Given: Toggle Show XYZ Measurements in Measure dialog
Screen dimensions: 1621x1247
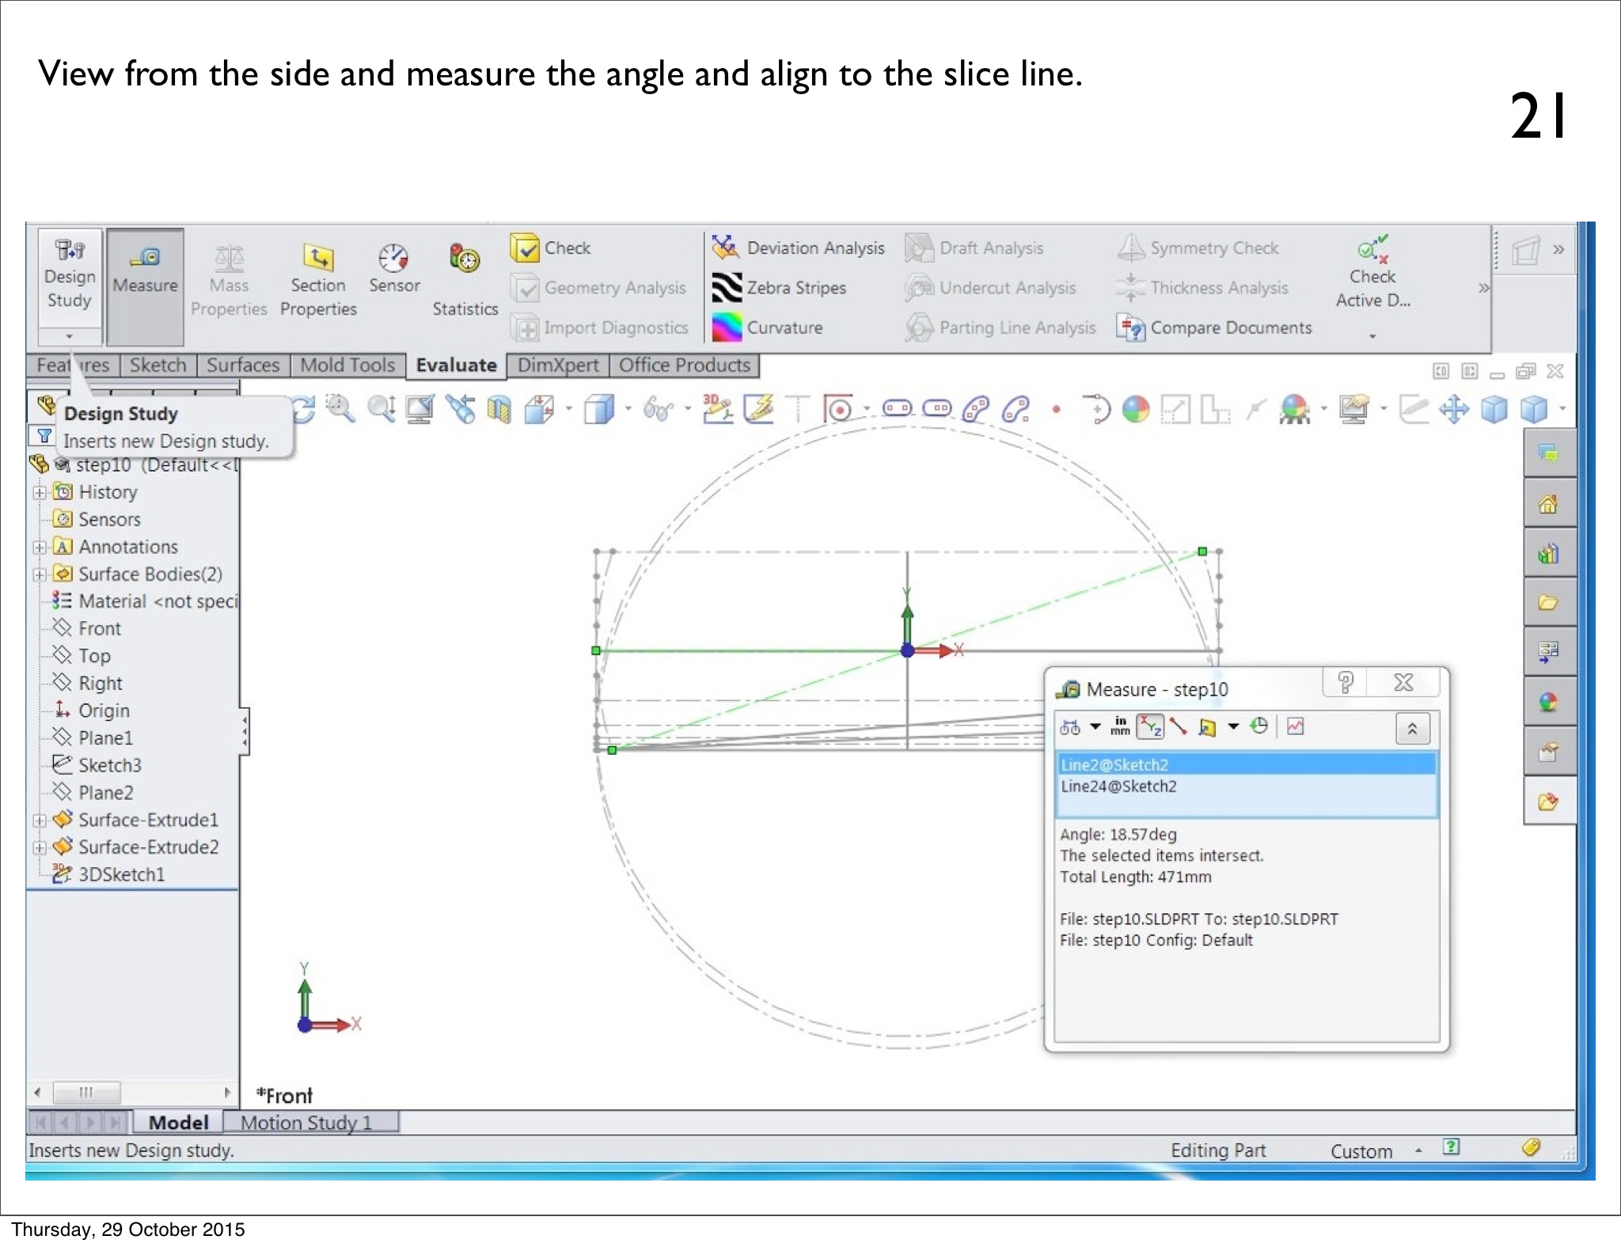Looking at the screenshot, I should [1150, 726].
